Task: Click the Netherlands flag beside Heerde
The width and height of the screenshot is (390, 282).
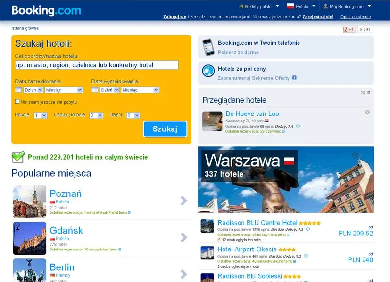Action: click(x=266, y=121)
